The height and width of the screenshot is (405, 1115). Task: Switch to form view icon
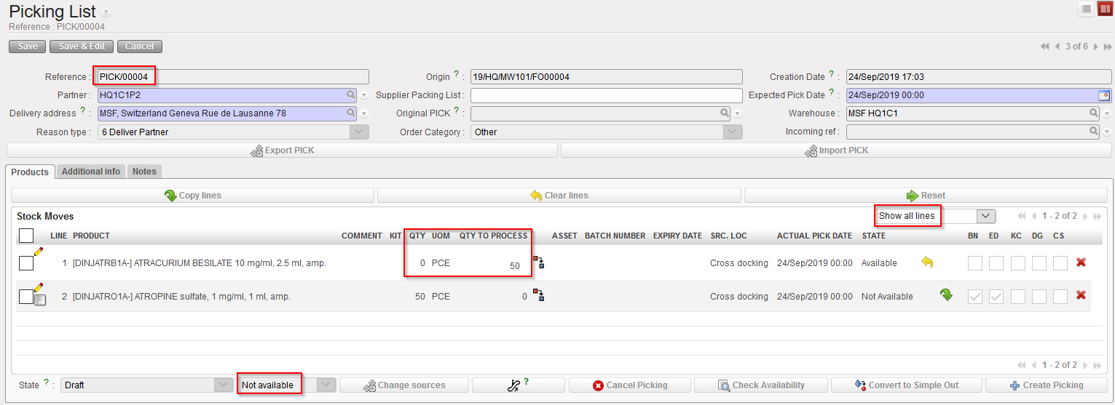tap(1105, 9)
